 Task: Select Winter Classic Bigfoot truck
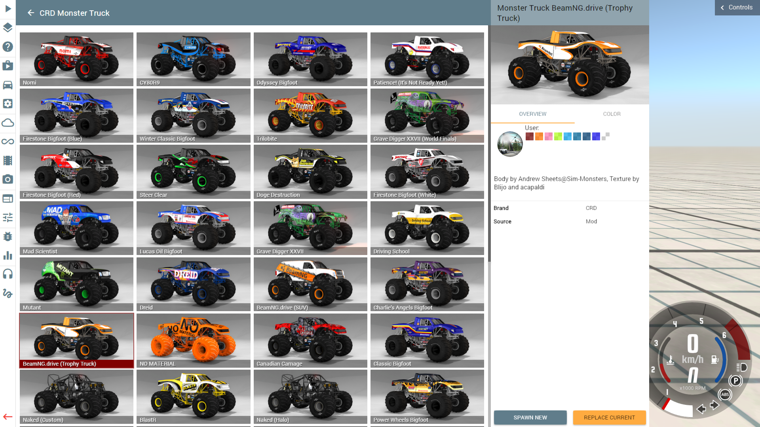(x=193, y=115)
